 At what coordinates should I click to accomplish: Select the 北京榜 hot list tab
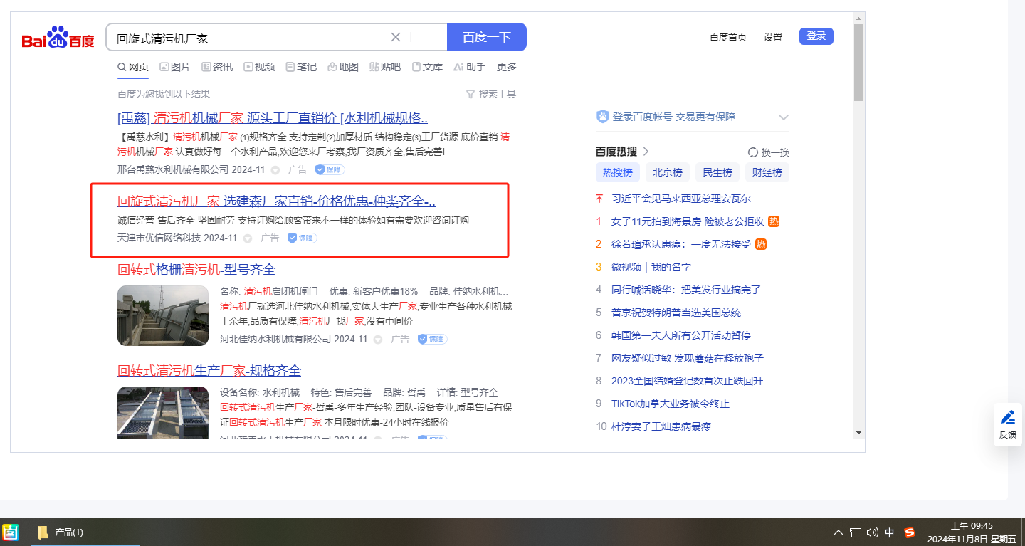coord(668,172)
